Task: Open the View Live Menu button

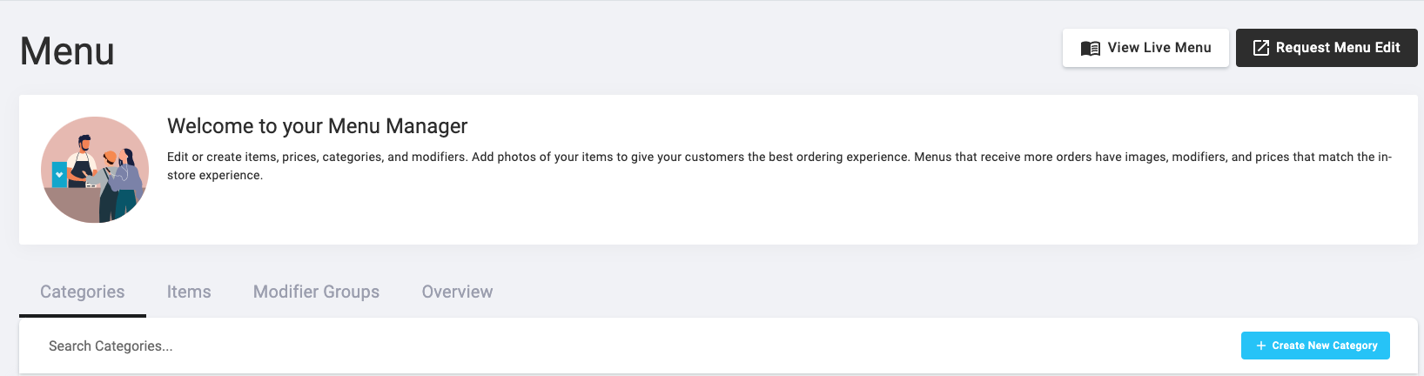Action: pyautogui.click(x=1145, y=48)
